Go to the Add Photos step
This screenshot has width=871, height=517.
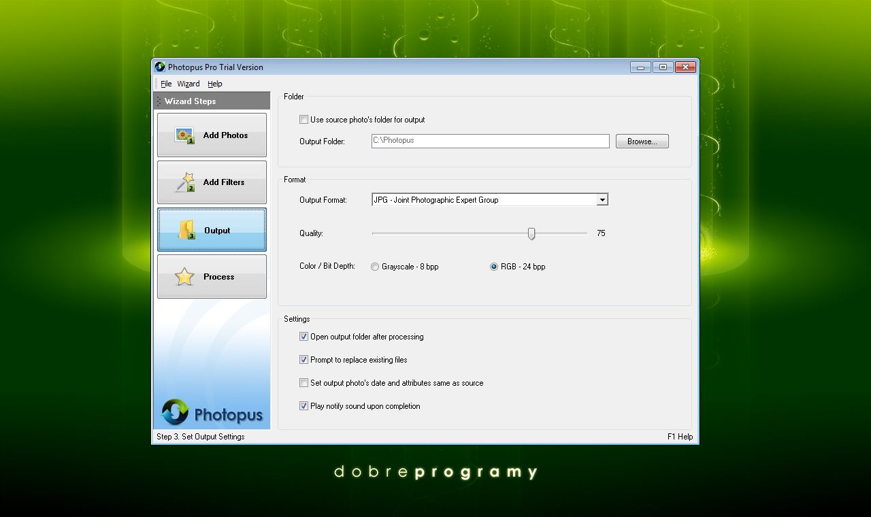212,135
